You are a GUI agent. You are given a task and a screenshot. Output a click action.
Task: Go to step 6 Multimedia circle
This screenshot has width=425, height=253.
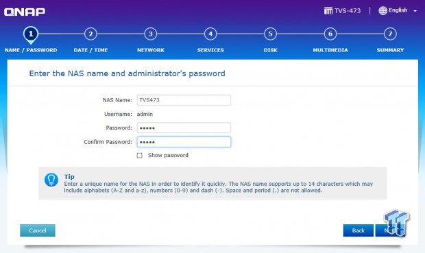point(330,34)
